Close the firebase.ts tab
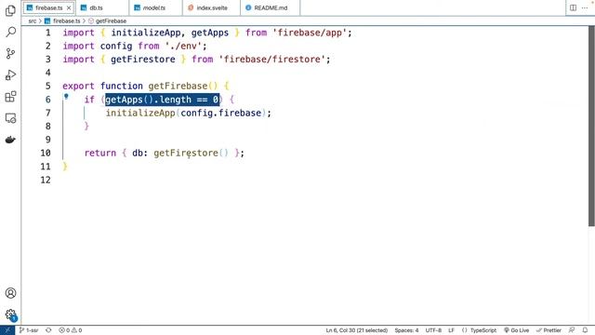The height and width of the screenshot is (335, 595). coord(69,7)
